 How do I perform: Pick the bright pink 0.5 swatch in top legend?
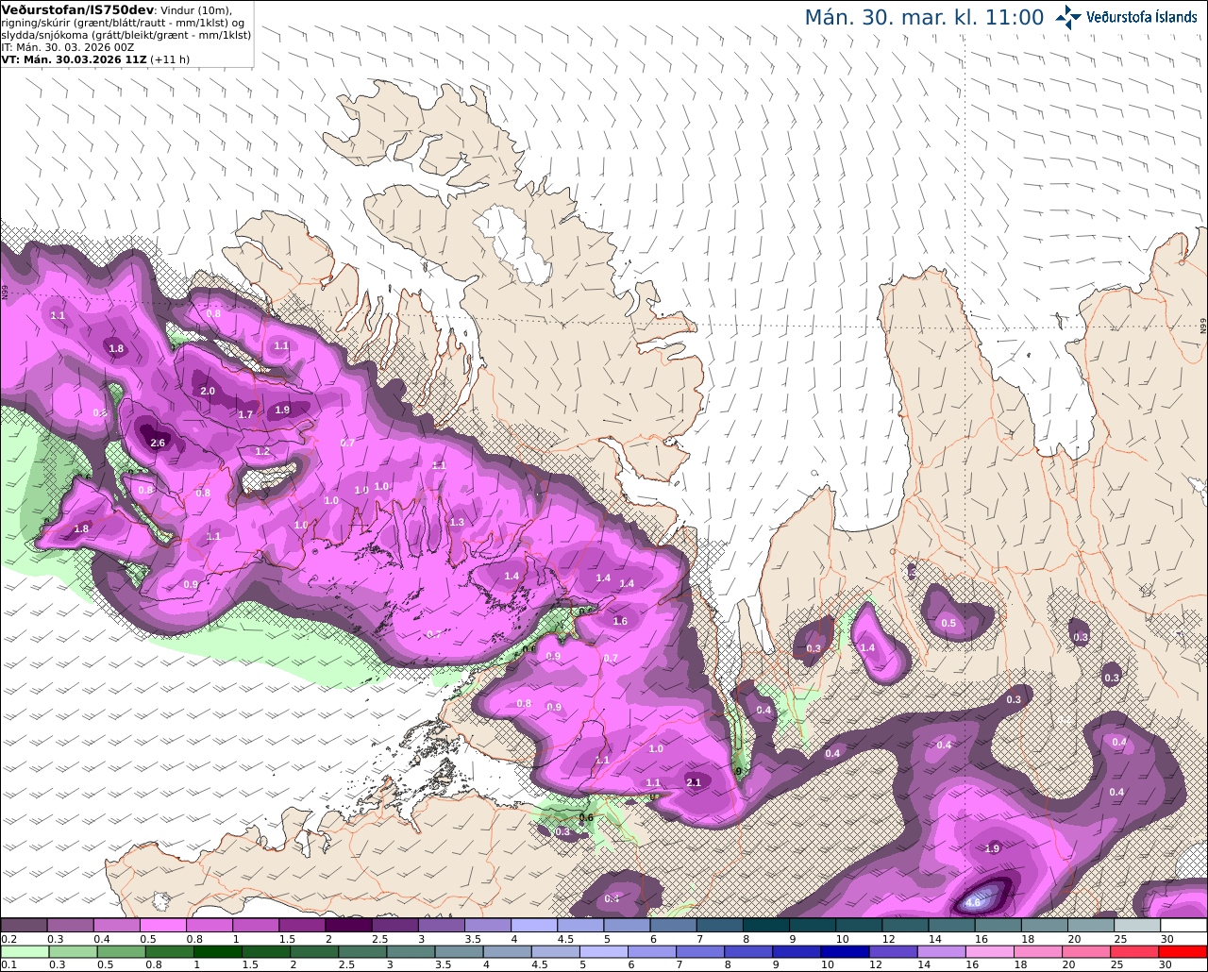(162, 925)
